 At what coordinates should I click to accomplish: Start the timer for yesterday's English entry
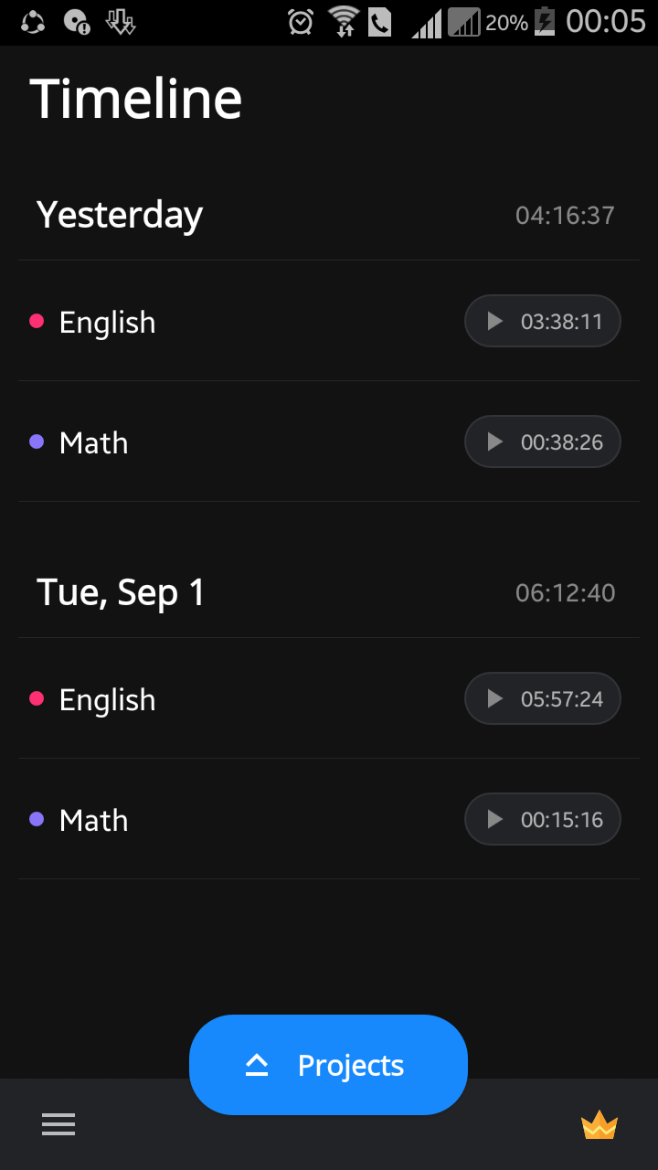point(543,321)
